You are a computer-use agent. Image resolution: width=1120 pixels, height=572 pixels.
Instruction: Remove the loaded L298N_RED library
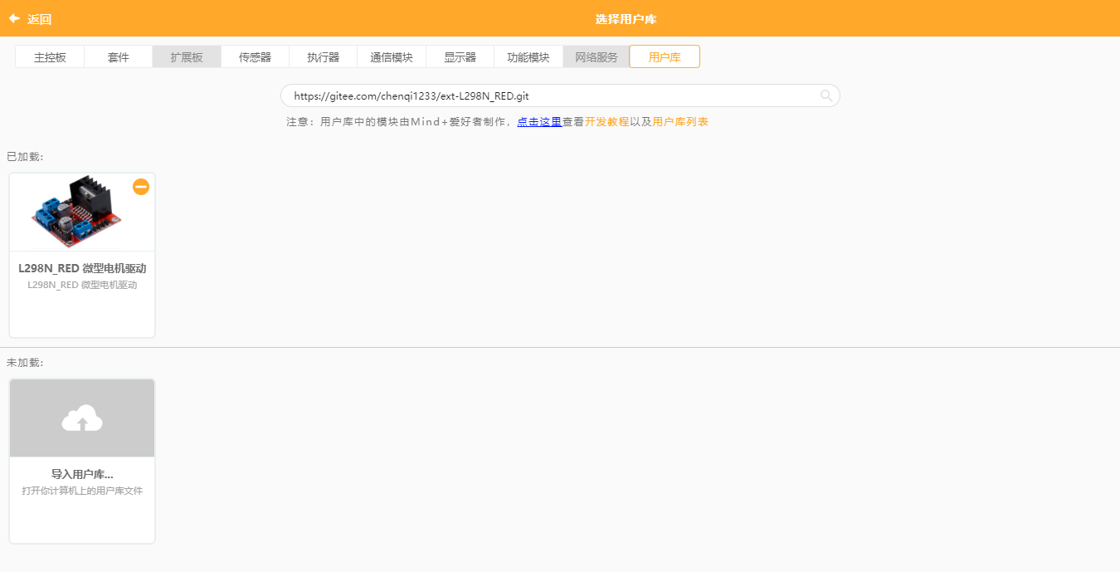click(141, 187)
